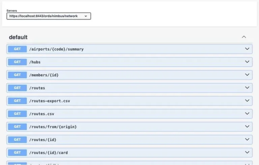Expand the /hubs endpoint chevron
The height and width of the screenshot is (165, 259).
[247, 62]
